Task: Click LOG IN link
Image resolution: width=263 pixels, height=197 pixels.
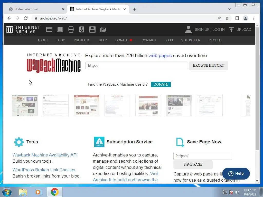Action: pos(218,29)
